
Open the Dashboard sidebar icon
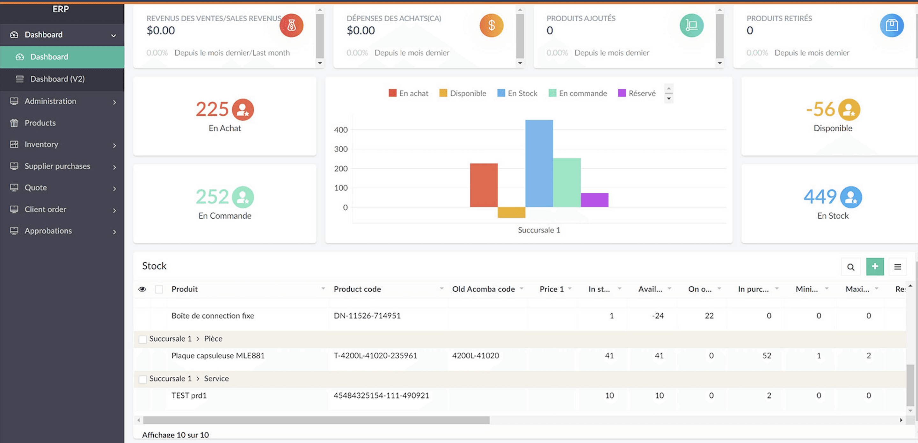[14, 34]
